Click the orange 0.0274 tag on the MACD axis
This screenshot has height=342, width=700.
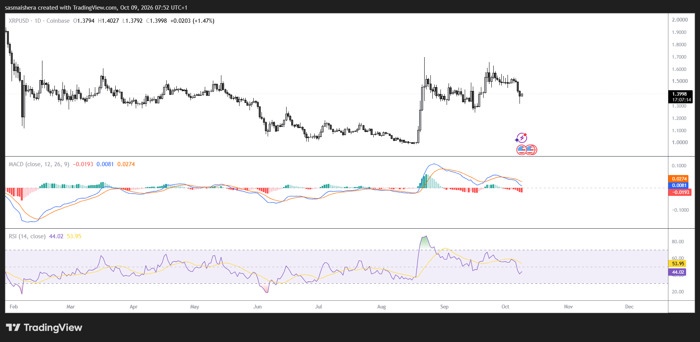coord(679,179)
